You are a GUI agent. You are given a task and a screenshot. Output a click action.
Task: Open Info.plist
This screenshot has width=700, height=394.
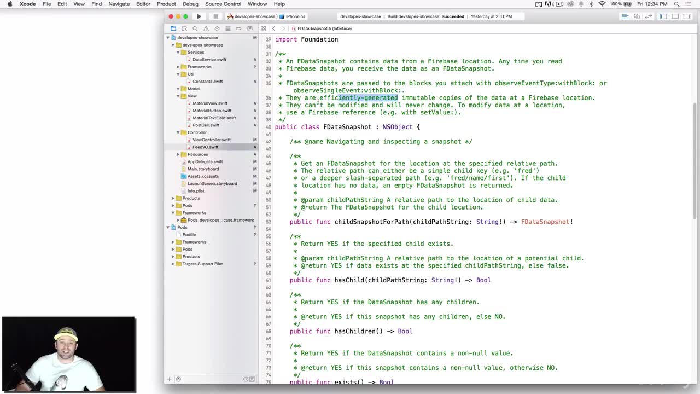click(196, 191)
